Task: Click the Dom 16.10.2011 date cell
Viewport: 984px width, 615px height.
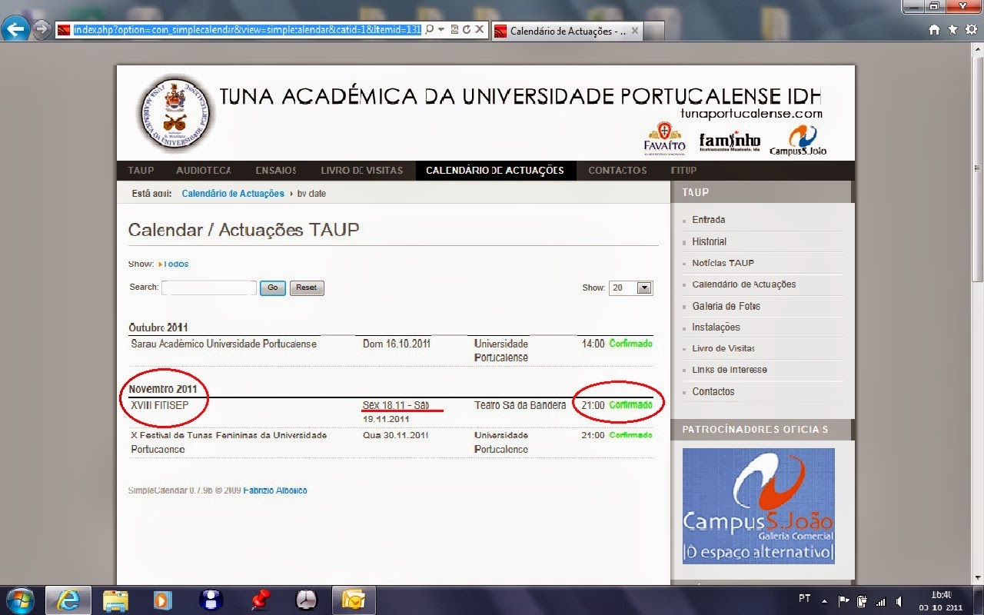Action: pyautogui.click(x=397, y=344)
